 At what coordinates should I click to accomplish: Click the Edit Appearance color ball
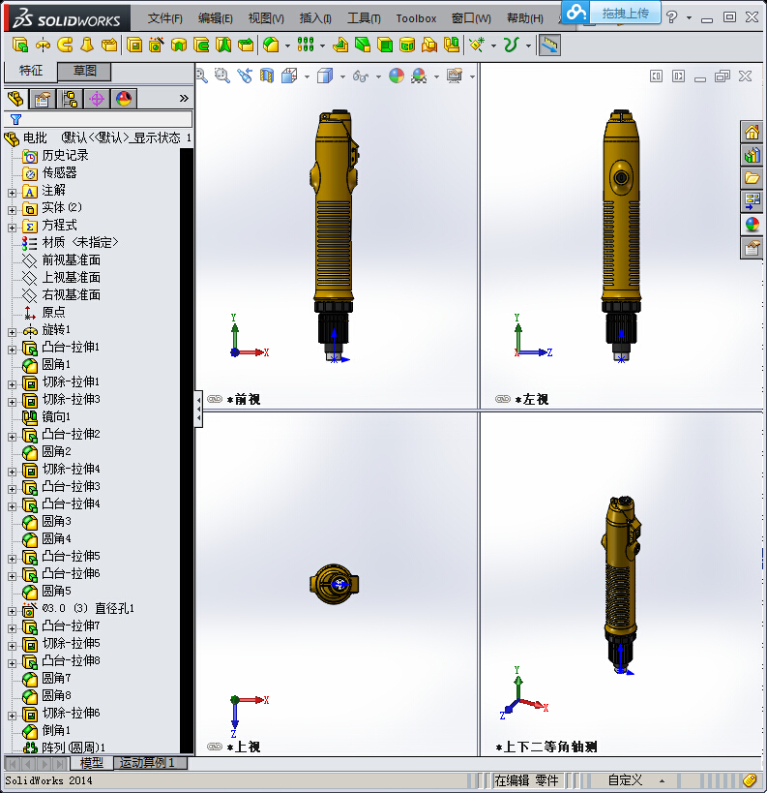click(x=397, y=76)
